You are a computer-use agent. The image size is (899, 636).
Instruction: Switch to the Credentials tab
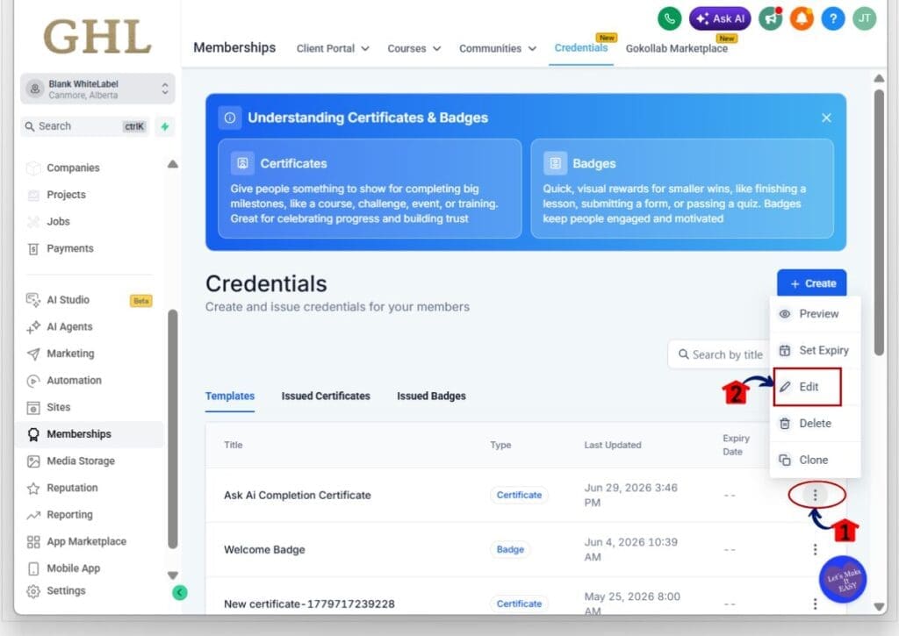click(581, 47)
